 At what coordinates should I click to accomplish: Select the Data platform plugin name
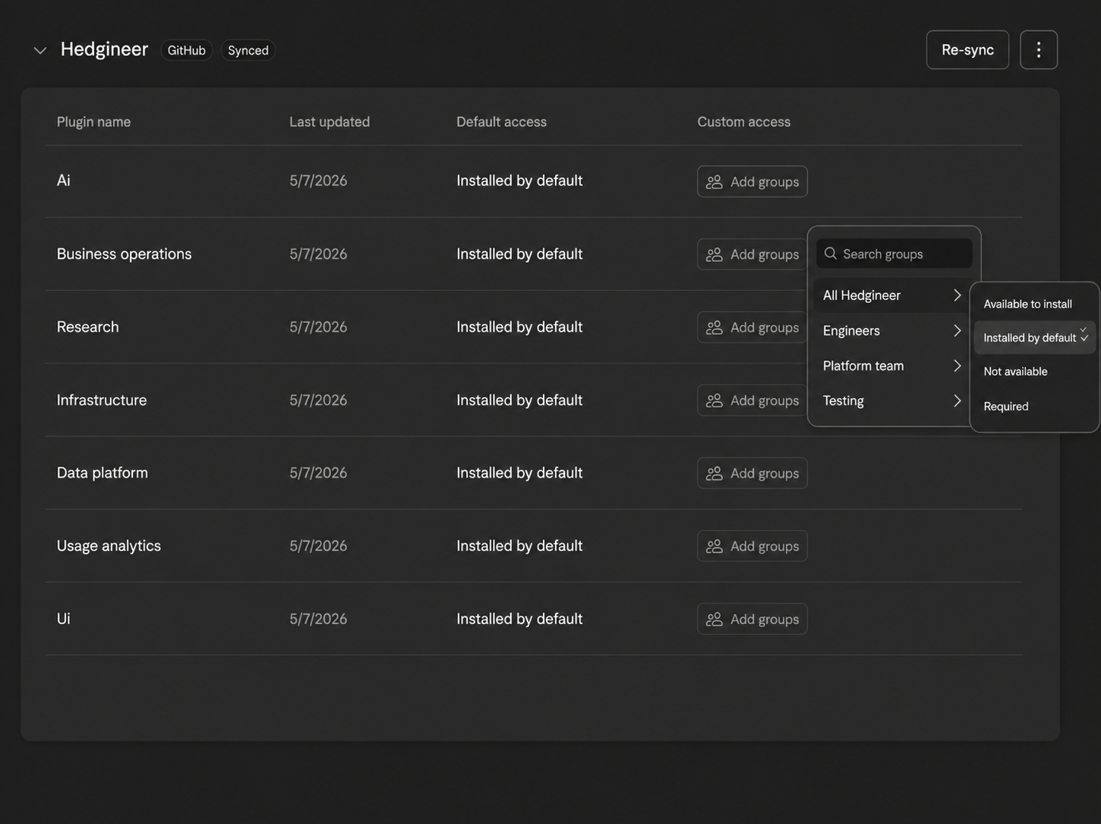click(103, 472)
